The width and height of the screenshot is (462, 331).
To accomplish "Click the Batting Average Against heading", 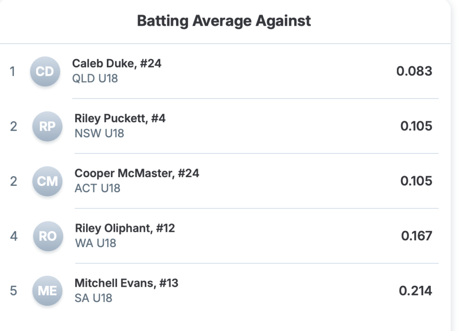I will click(x=224, y=21).
